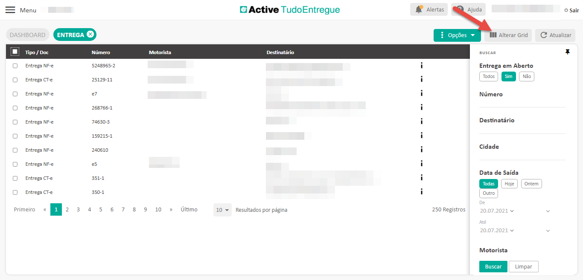Check the box for Entrega CT-e 25129-11
This screenshot has height=280, width=583.
pos(15,80)
